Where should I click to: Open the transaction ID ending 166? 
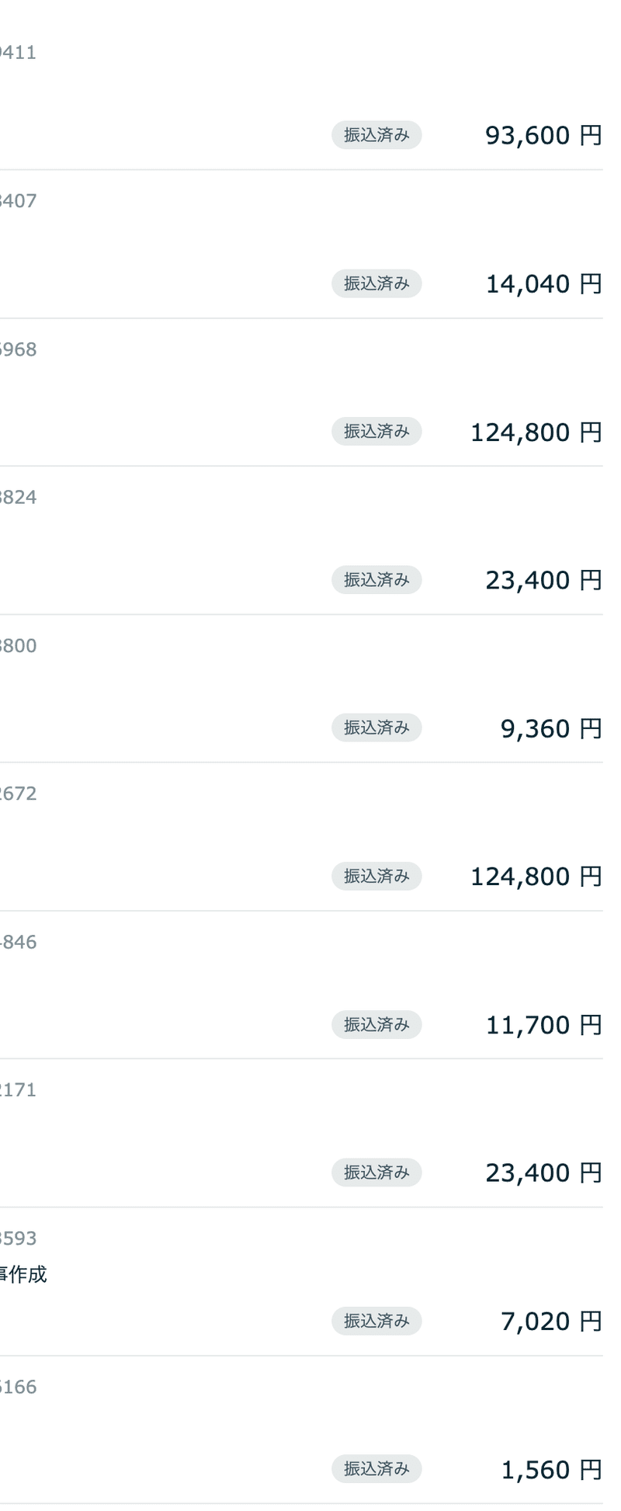click(18, 1387)
